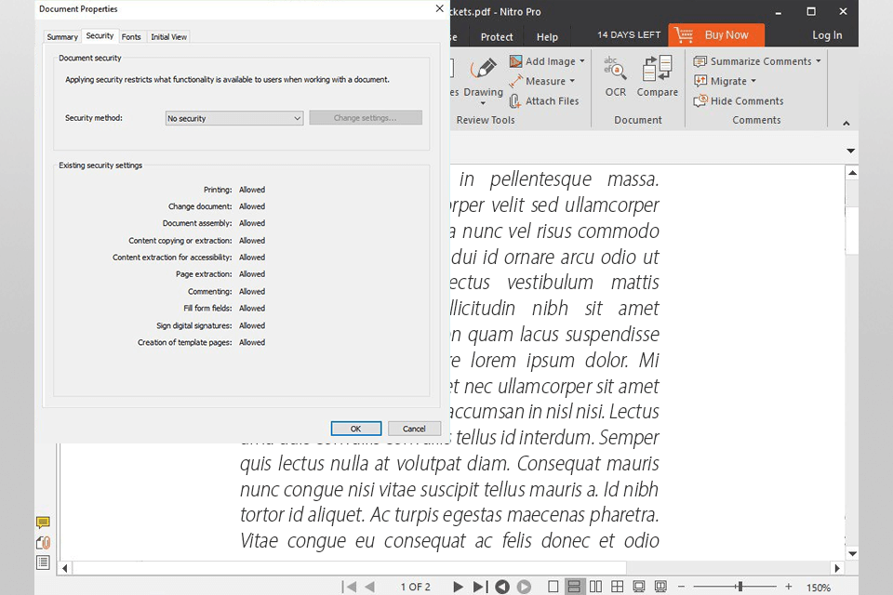Screen dimensions: 893x595
Task: Expand the Summarize Comments dropdown arrow
Action: [819, 61]
